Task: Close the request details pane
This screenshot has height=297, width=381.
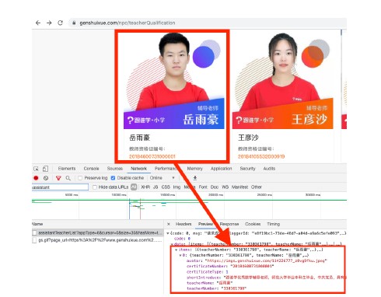Action: pos(169,224)
